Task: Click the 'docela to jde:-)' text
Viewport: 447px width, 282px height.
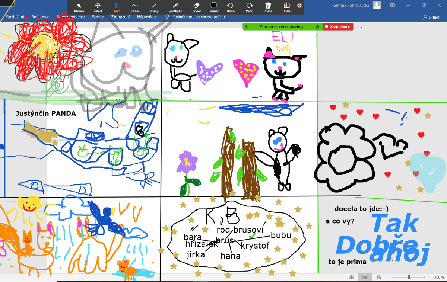Action: pos(361,209)
